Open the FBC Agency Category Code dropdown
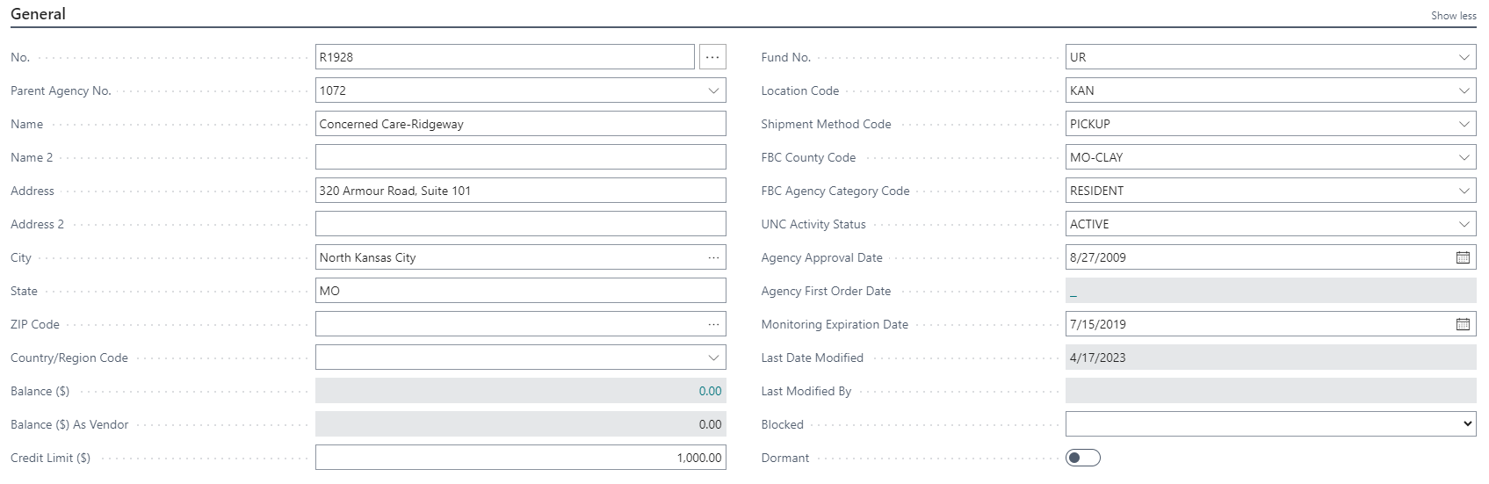Viewport: 1489px width, 484px height. click(x=1464, y=191)
